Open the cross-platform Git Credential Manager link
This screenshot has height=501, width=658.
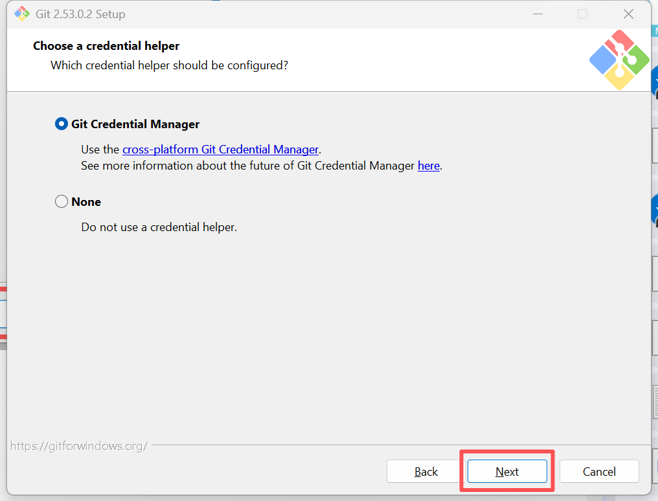coord(220,150)
